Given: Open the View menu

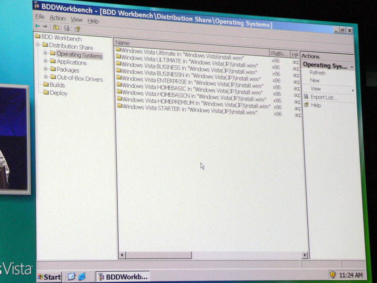Looking at the screenshot, I should click(76, 19).
